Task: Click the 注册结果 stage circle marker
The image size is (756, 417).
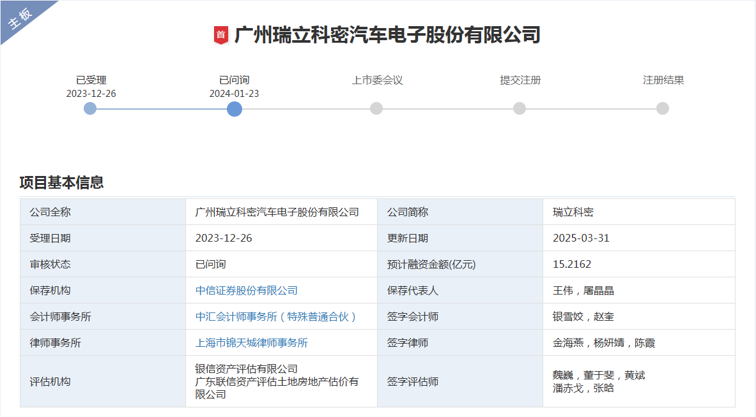Action: coord(663,108)
